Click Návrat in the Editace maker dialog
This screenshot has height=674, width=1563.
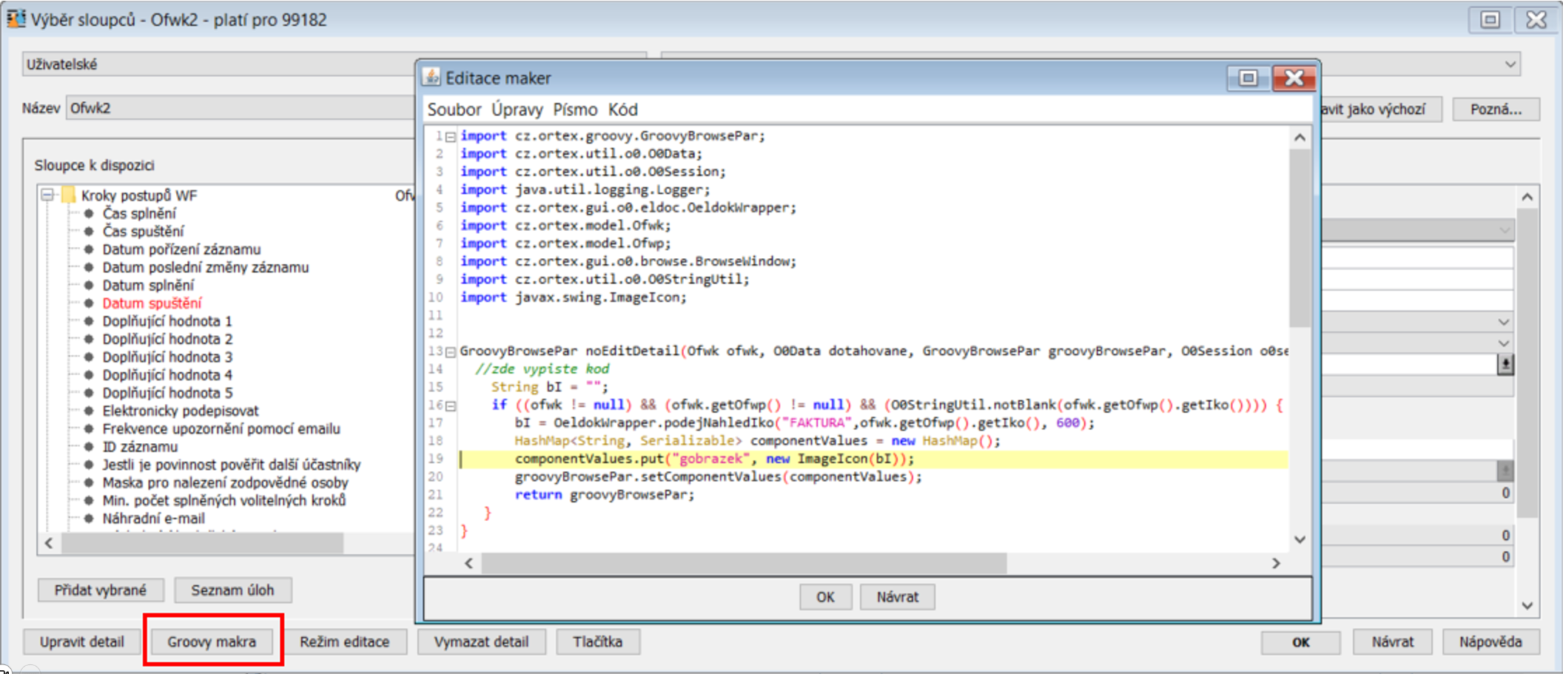click(x=897, y=597)
